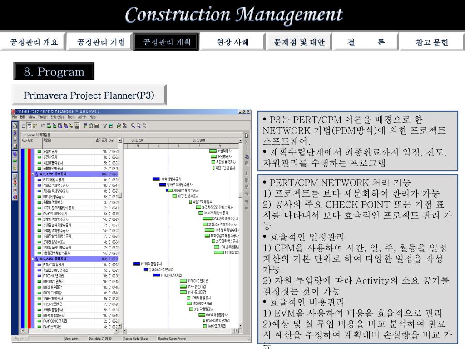Click the Gantt chart scroll down arrow
Viewport: 465px width, 349px height.
coord(241,325)
